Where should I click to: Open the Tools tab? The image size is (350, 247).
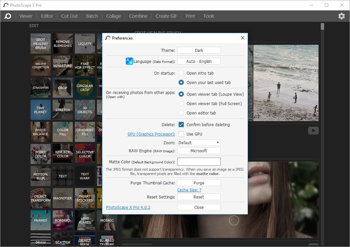(209, 16)
